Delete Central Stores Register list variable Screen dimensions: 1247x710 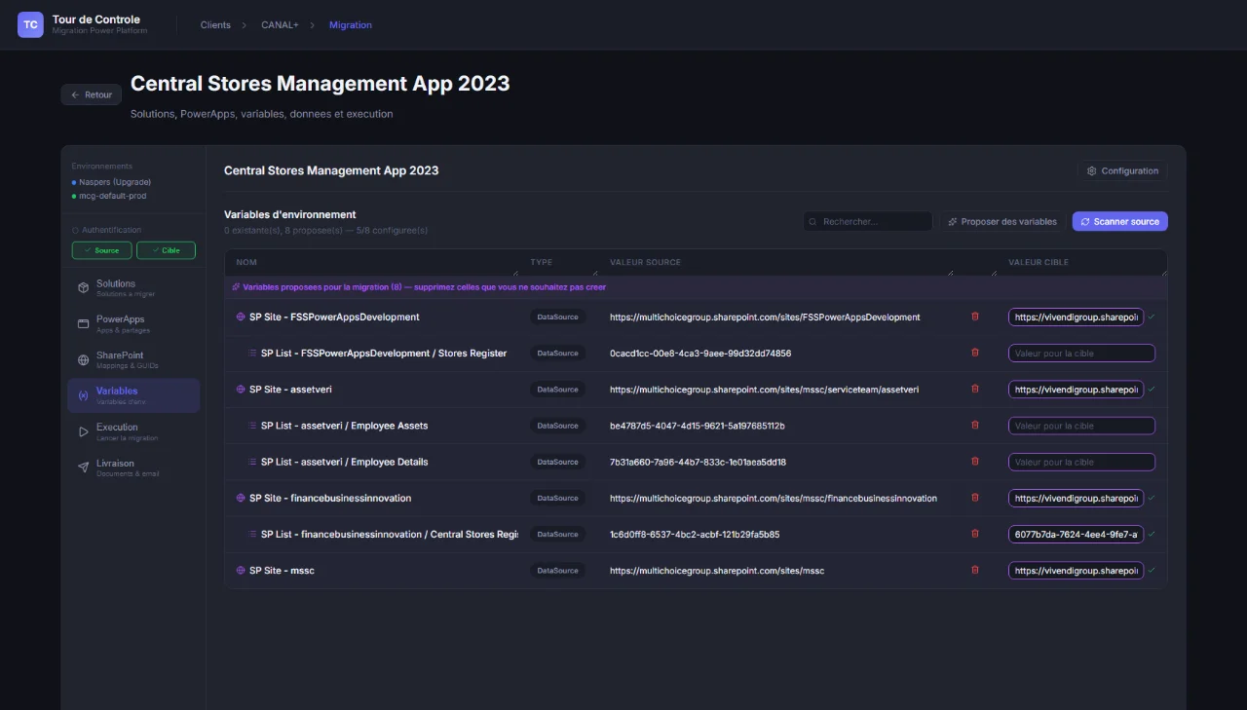tap(975, 534)
